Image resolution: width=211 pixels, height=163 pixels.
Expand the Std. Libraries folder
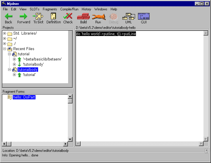tap(5, 33)
